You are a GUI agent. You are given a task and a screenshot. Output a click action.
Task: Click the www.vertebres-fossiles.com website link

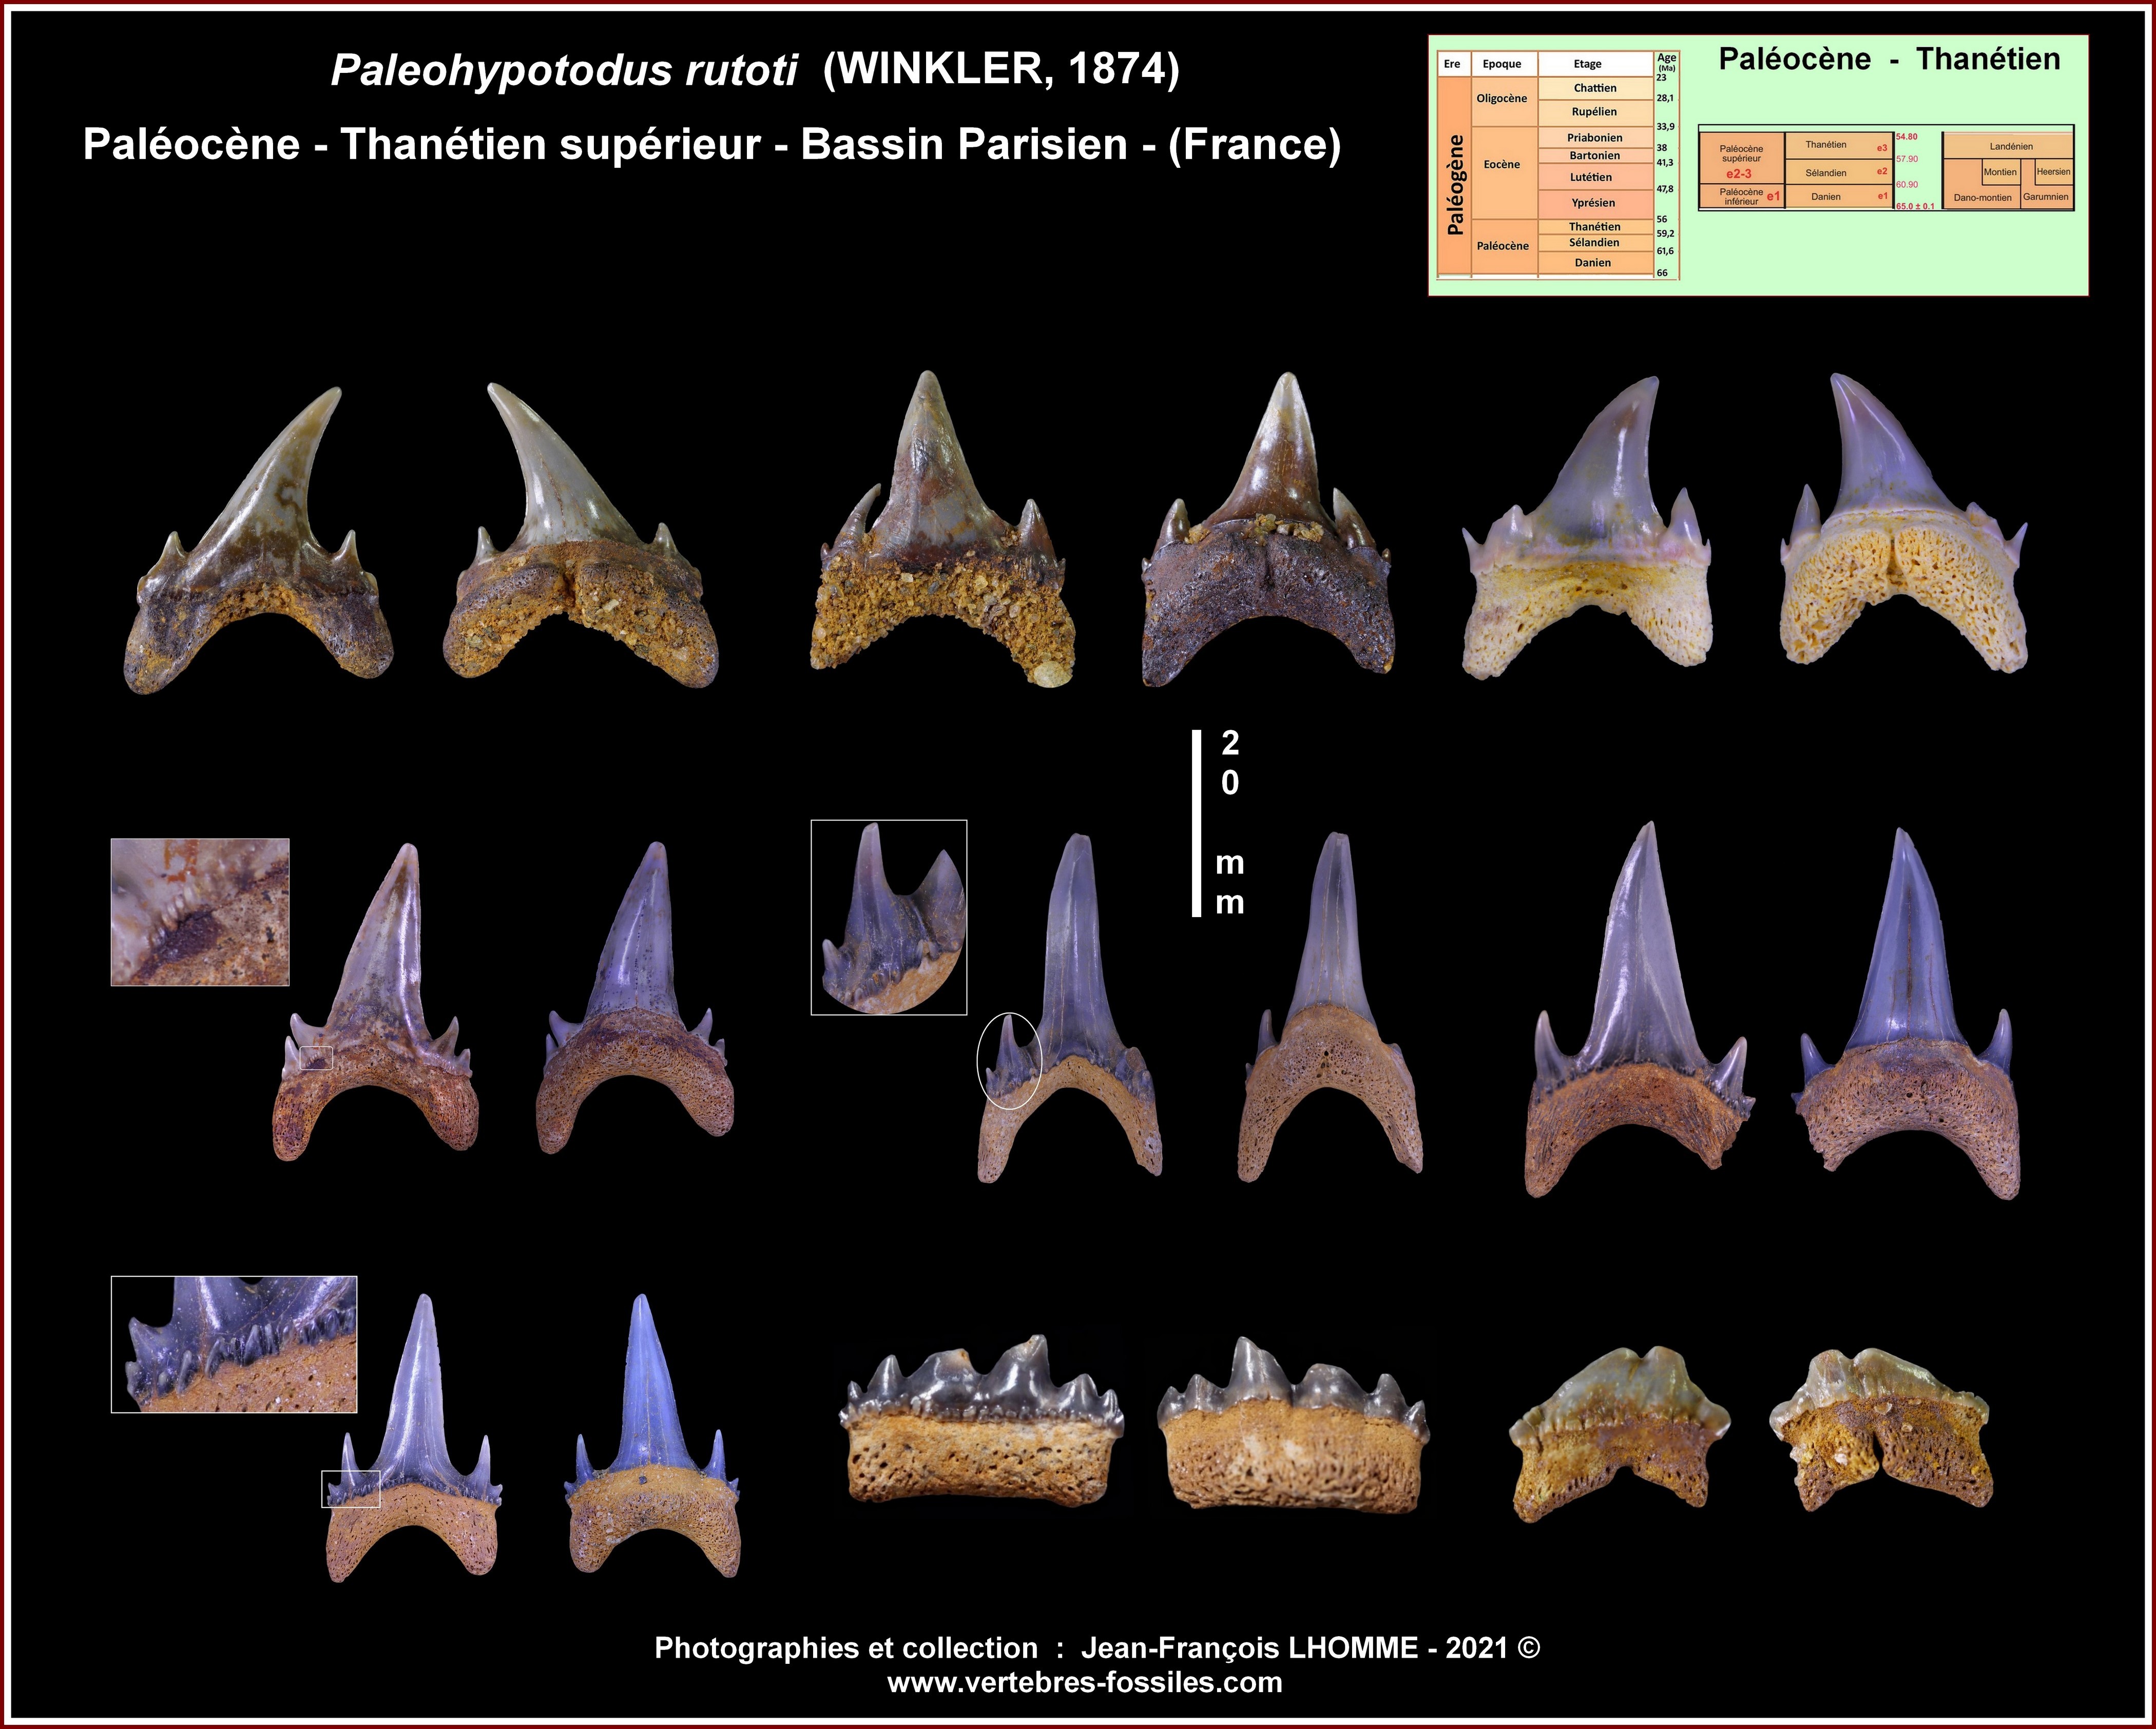[x=1084, y=1682]
